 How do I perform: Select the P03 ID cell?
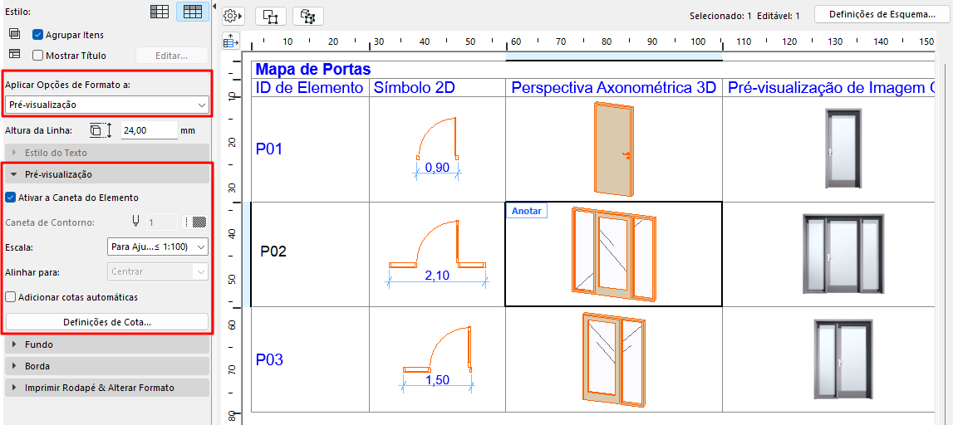[310, 359]
